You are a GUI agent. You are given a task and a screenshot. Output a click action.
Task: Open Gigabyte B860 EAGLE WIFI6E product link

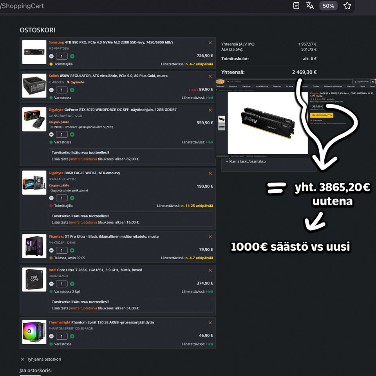coord(84,173)
